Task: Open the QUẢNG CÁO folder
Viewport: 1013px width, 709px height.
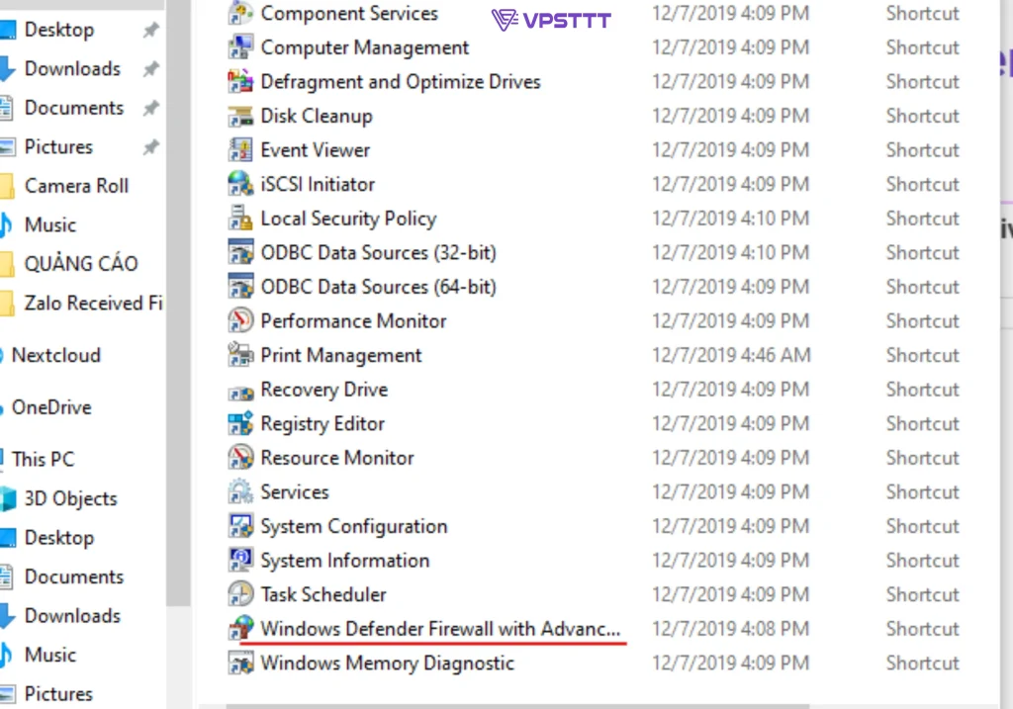Action: [81, 264]
